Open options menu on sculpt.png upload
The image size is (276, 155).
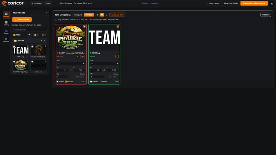pyautogui.click(x=46, y=62)
